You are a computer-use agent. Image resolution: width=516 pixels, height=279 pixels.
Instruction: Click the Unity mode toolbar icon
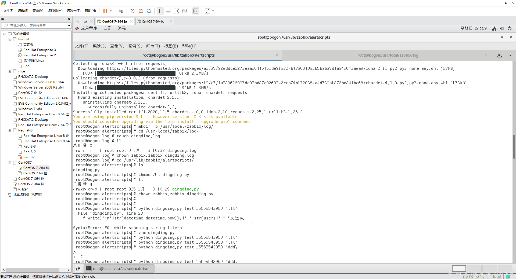click(184, 11)
